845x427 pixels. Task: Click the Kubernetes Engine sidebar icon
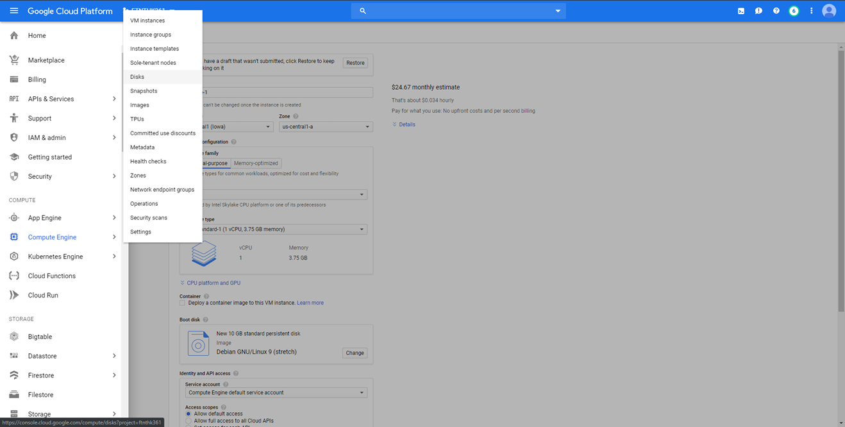14,256
